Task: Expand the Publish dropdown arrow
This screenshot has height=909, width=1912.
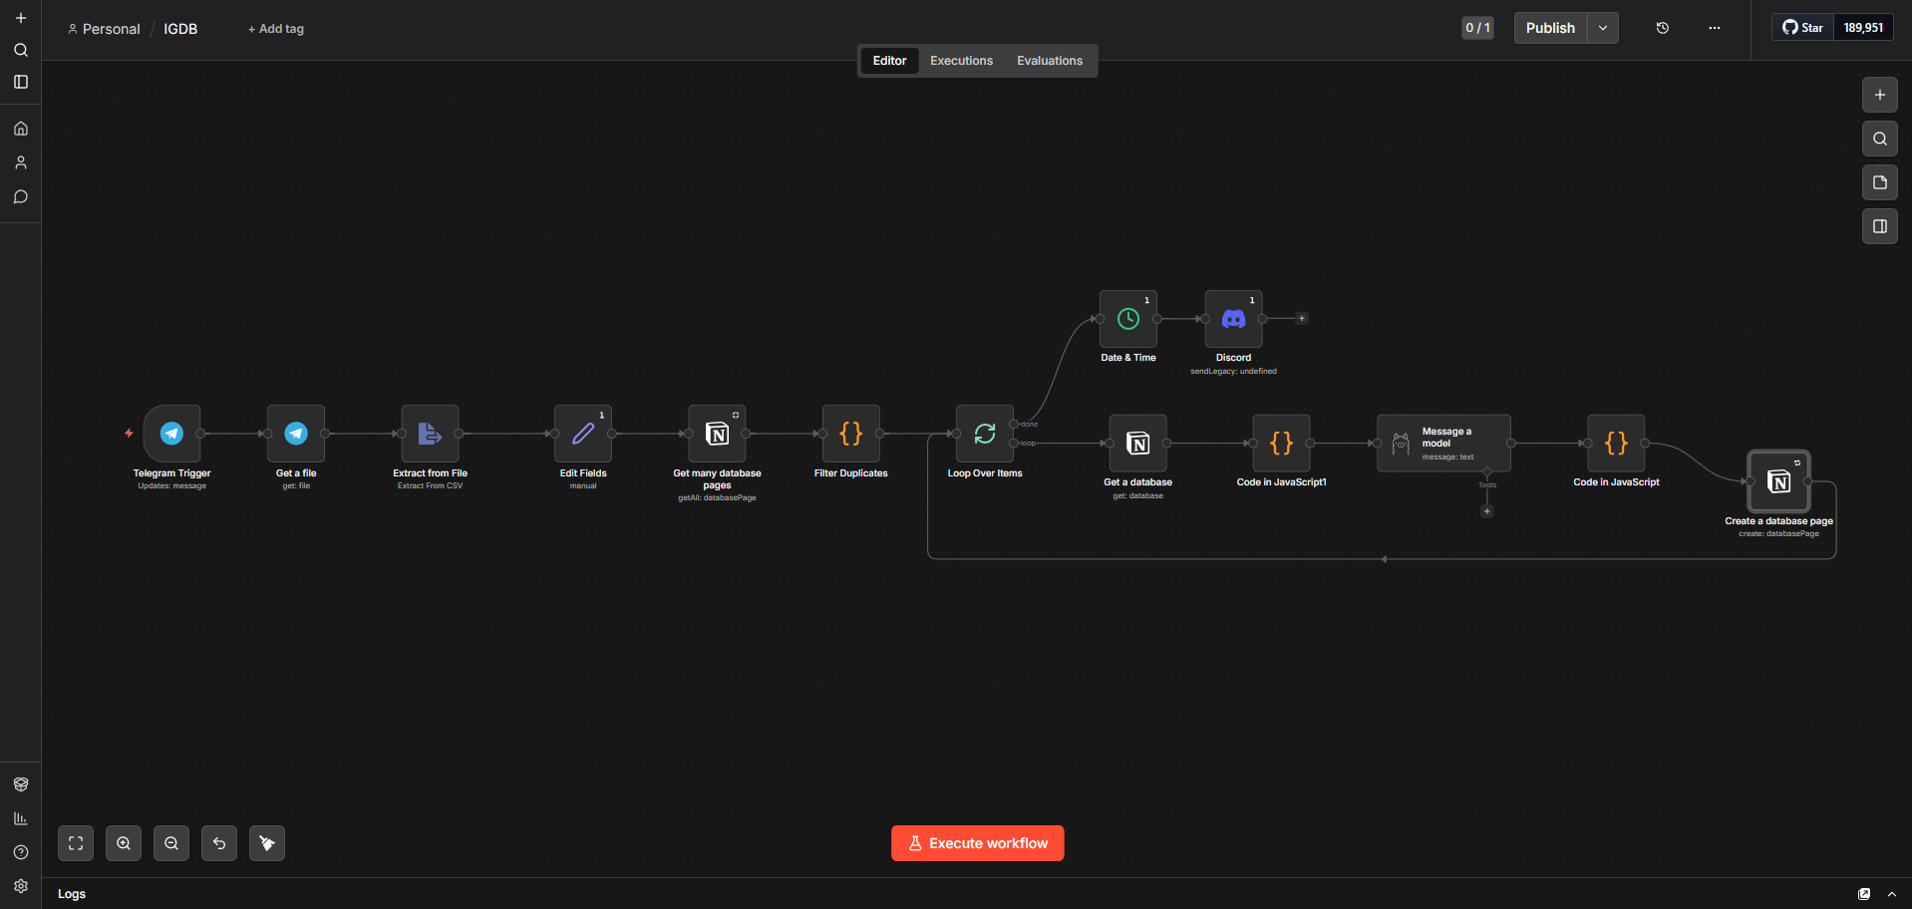Action: (1603, 28)
